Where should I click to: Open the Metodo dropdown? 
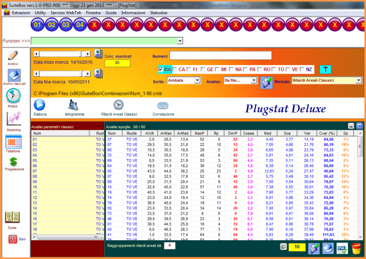coord(358,80)
